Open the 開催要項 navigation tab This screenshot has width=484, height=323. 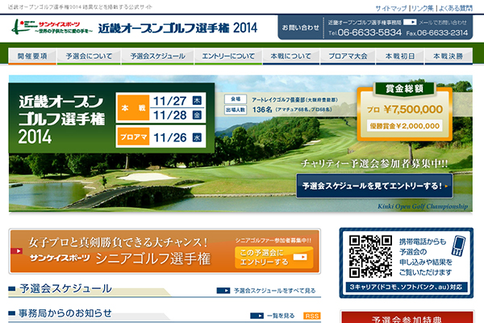pyautogui.click(x=32, y=57)
